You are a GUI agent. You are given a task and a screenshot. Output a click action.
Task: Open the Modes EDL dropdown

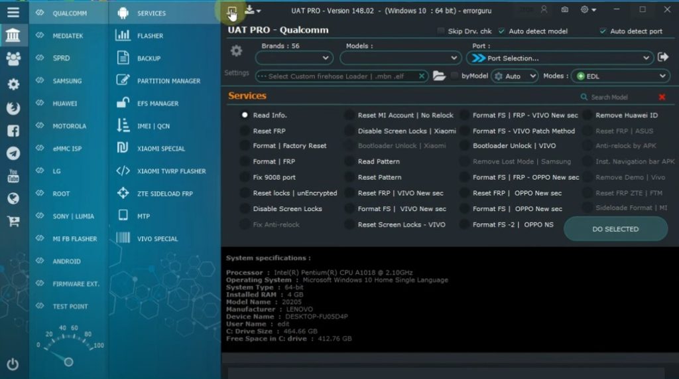(621, 76)
